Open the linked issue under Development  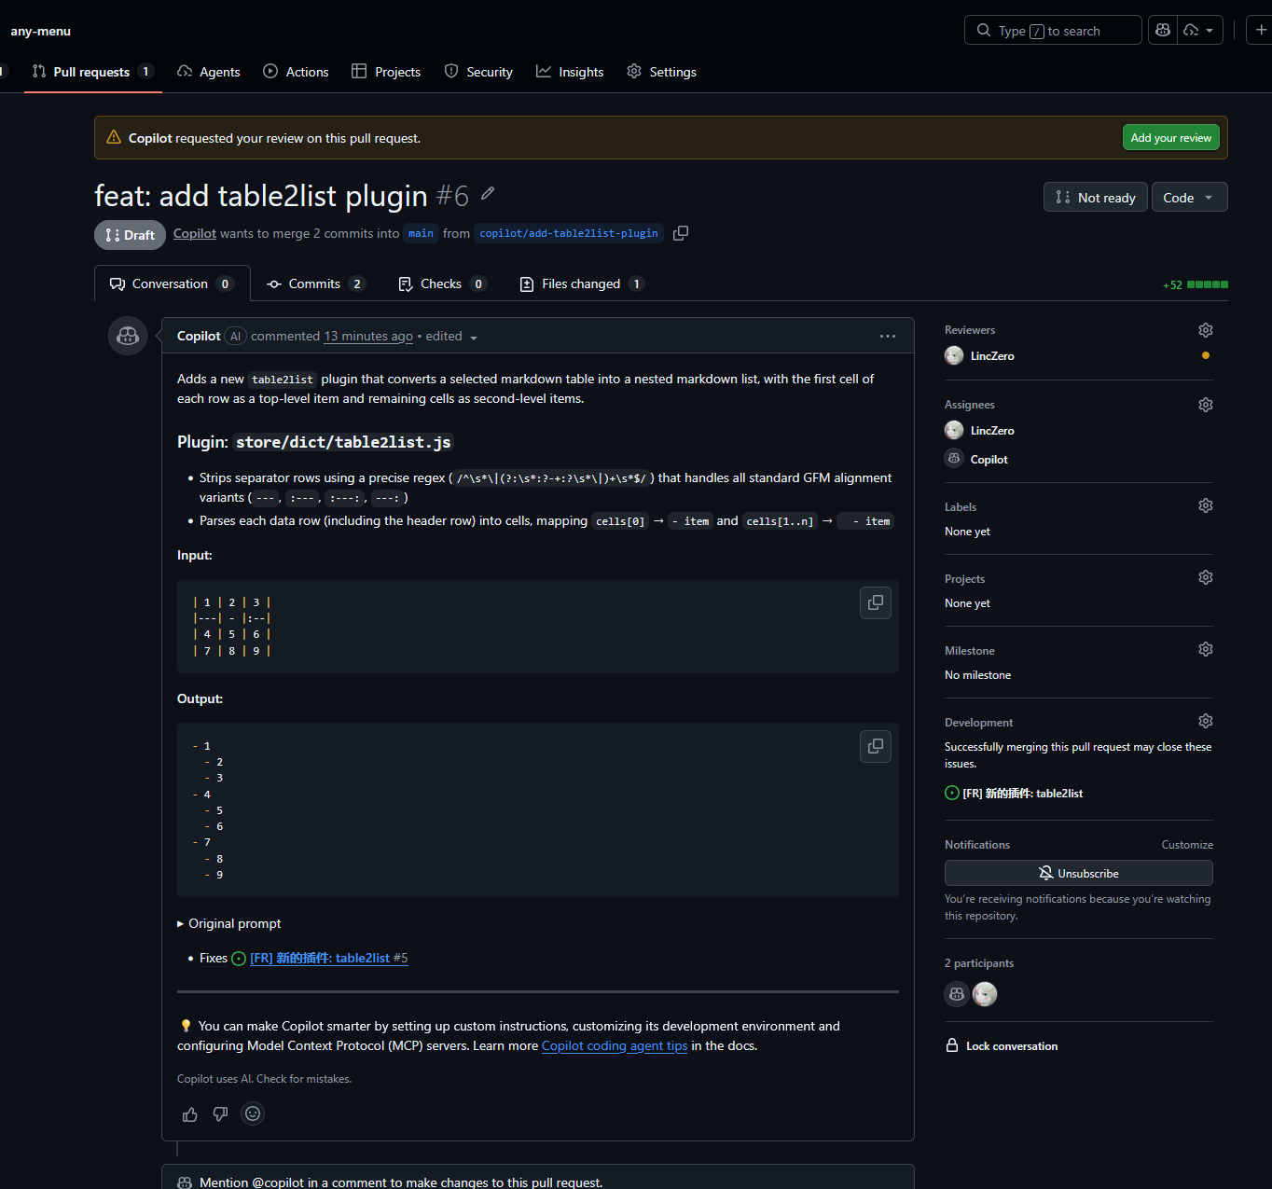point(1023,793)
